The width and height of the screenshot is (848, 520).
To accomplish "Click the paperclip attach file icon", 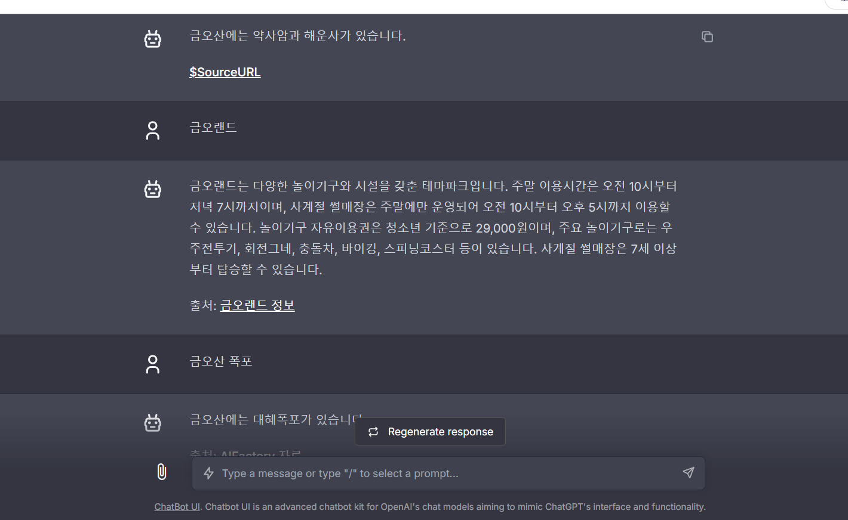I will 161,472.
